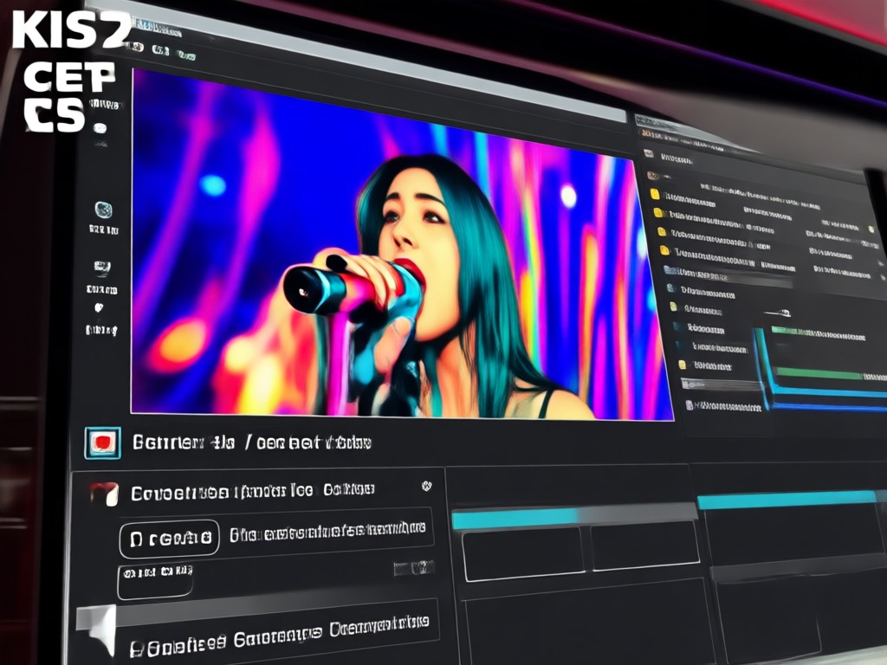This screenshot has height=665, width=887.
Task: Click the long green bar in right panel graph
Action: coord(821,374)
